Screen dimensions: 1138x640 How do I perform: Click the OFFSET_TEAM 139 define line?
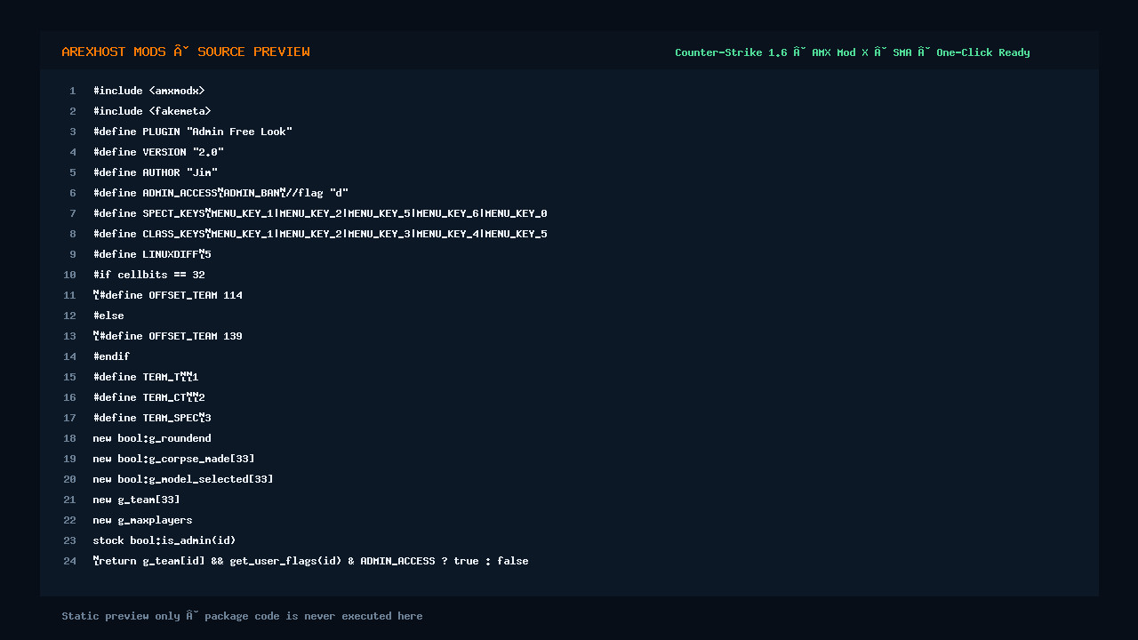point(168,336)
